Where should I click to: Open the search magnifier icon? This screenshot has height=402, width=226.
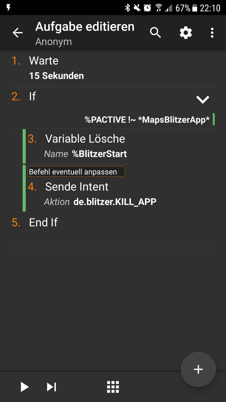155,33
